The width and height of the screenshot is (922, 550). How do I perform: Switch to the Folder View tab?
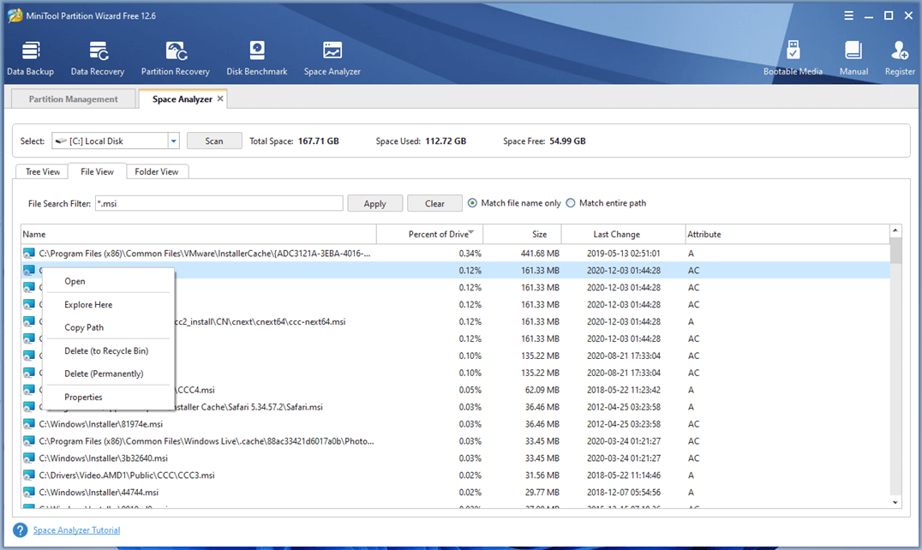(157, 171)
